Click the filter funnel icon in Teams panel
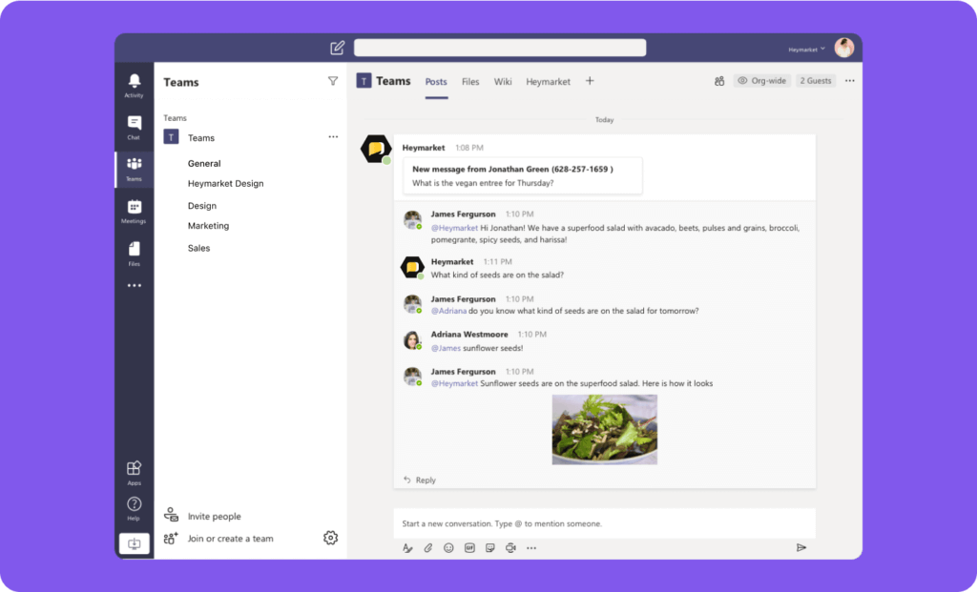The width and height of the screenshot is (977, 592). tap(333, 82)
